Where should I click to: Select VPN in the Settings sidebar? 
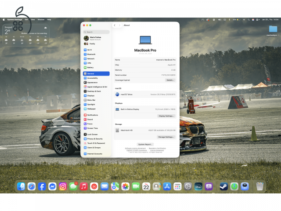[96, 63]
